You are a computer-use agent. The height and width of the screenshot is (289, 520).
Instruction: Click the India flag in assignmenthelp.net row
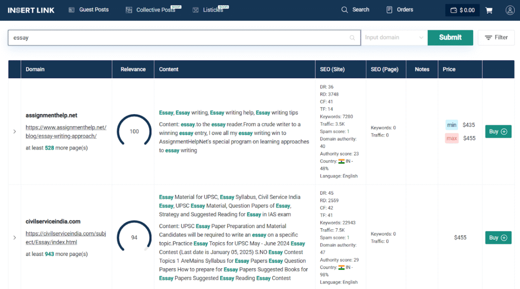point(341,161)
